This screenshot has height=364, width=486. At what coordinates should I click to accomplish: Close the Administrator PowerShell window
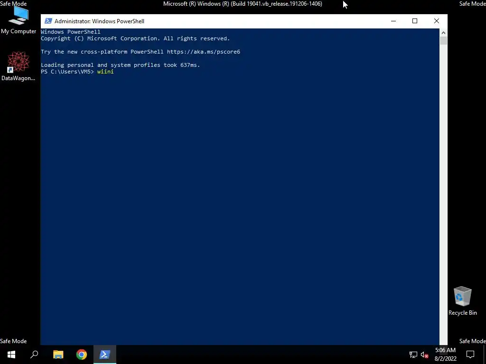pyautogui.click(x=437, y=21)
